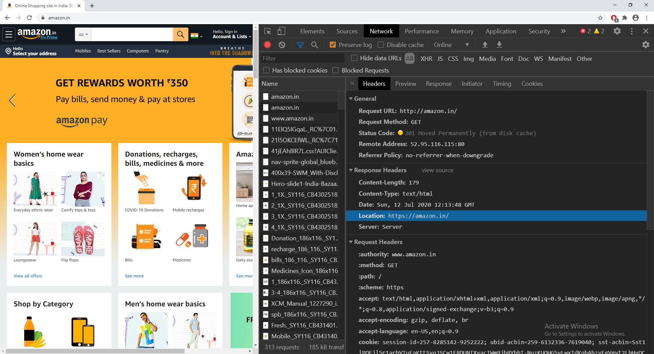Click Best Sellers nav link
654x354 pixels.
coord(109,51)
